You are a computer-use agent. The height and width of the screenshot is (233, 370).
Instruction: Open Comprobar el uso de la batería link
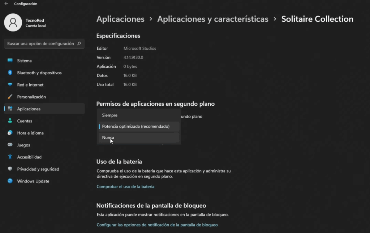125,186
